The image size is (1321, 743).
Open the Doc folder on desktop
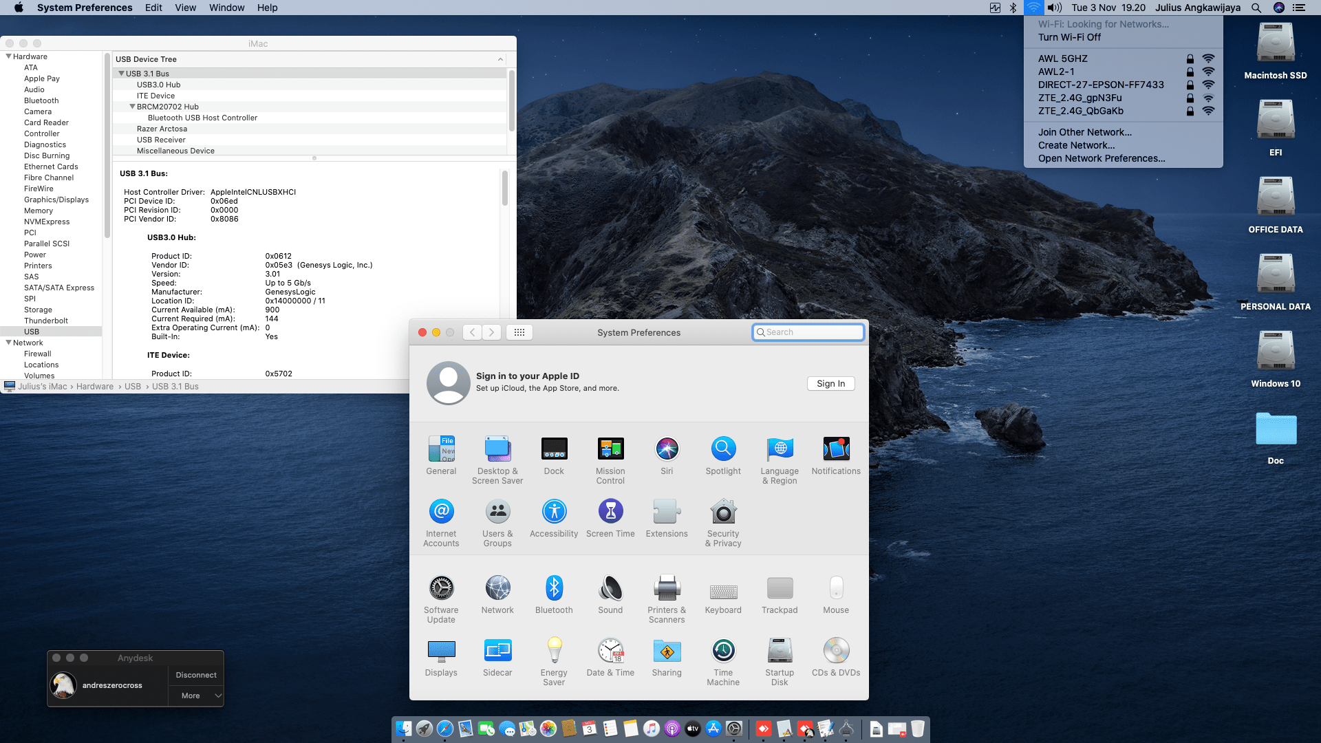click(1276, 438)
